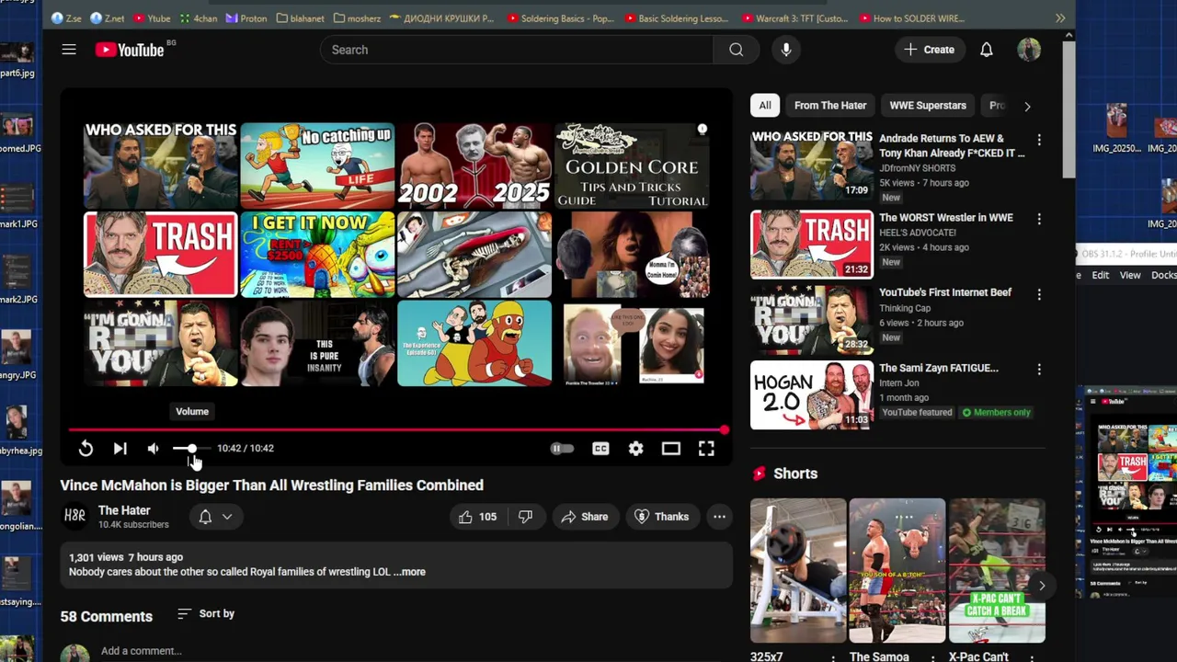Open options for The Sami Zayn FATIGUE video
This screenshot has width=1177, height=662.
1039,370
